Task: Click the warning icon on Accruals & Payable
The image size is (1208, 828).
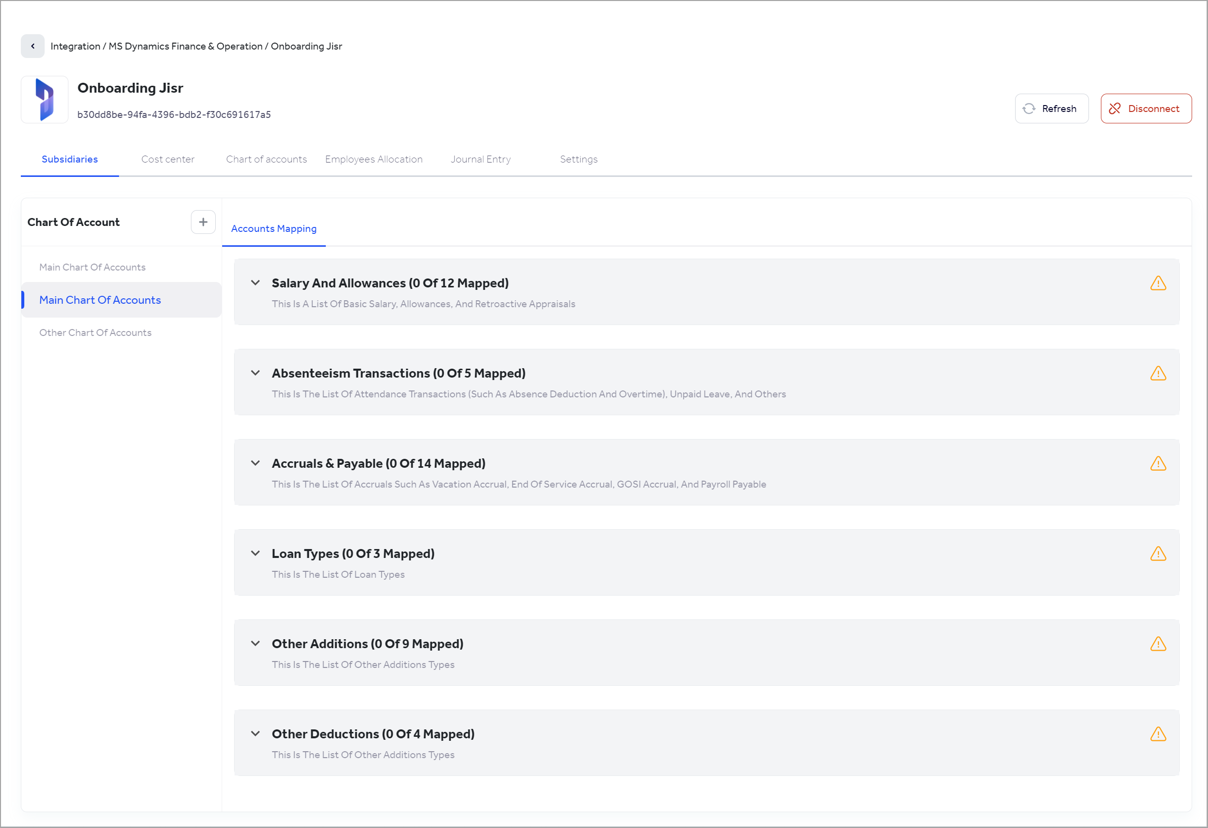Action: pos(1158,464)
